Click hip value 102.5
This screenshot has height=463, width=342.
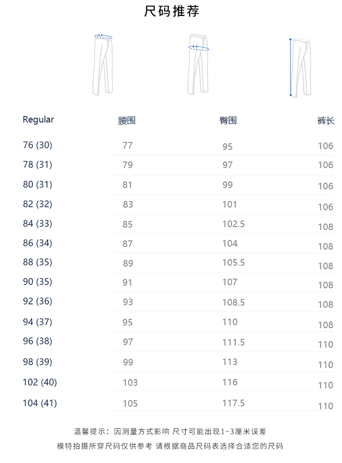(x=233, y=224)
